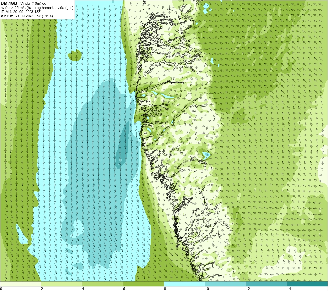The height and width of the screenshot is (291, 328).
Task: Click the 'IT: Mið. 20. 09. 2023 18Z' line
Action: (21, 12)
